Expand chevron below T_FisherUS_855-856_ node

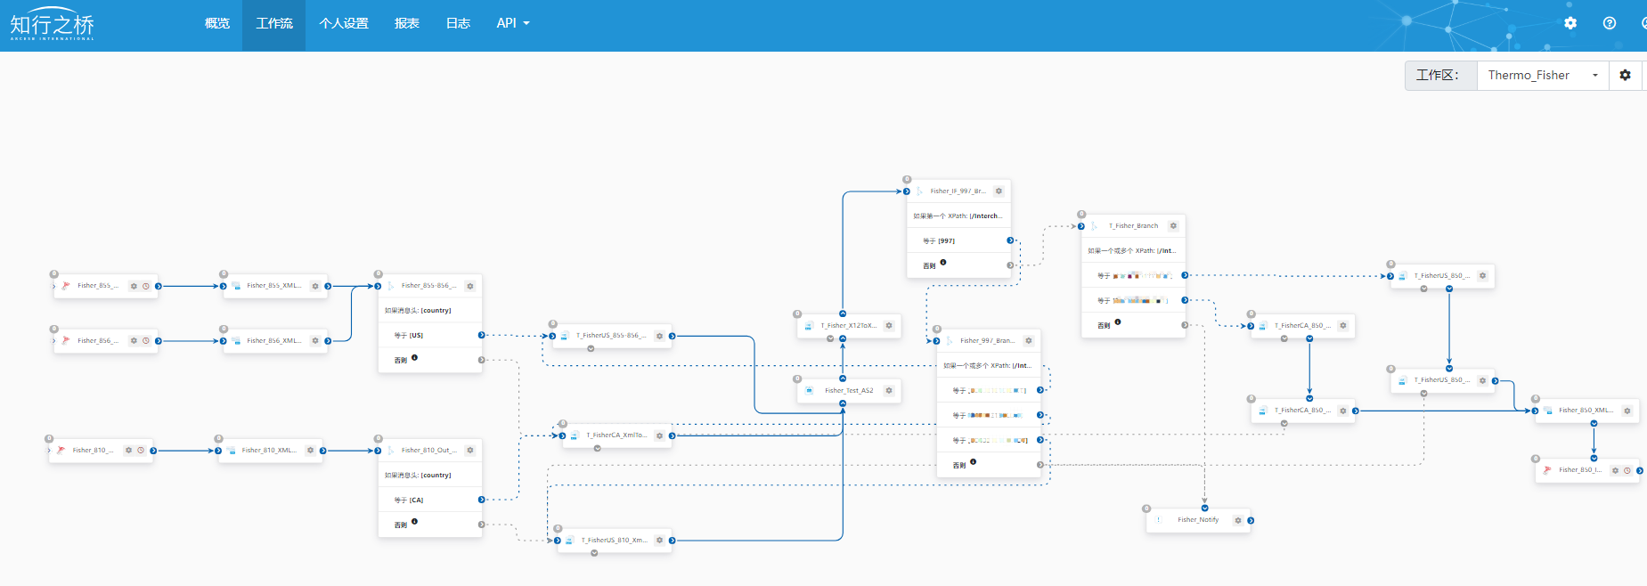591,349
